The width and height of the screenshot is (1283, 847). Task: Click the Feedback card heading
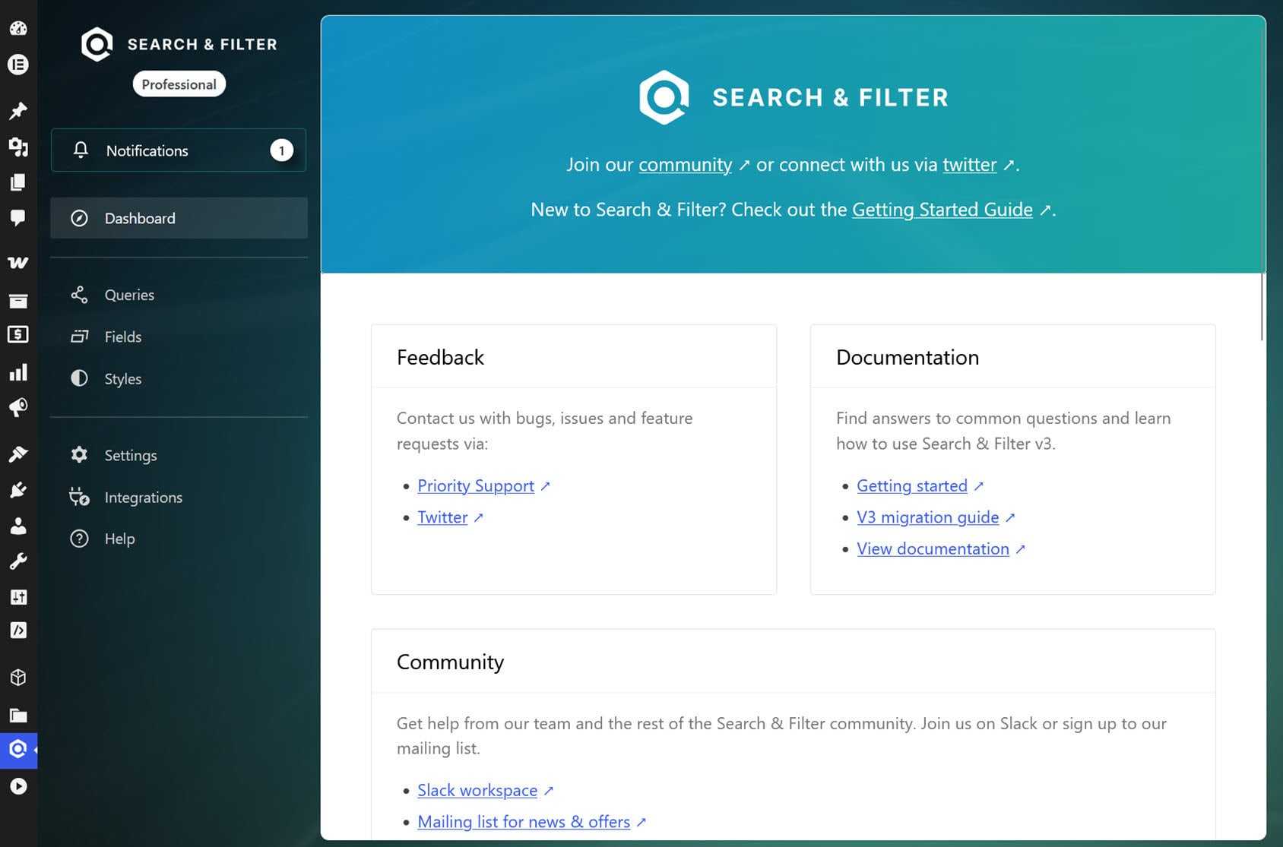tap(440, 357)
